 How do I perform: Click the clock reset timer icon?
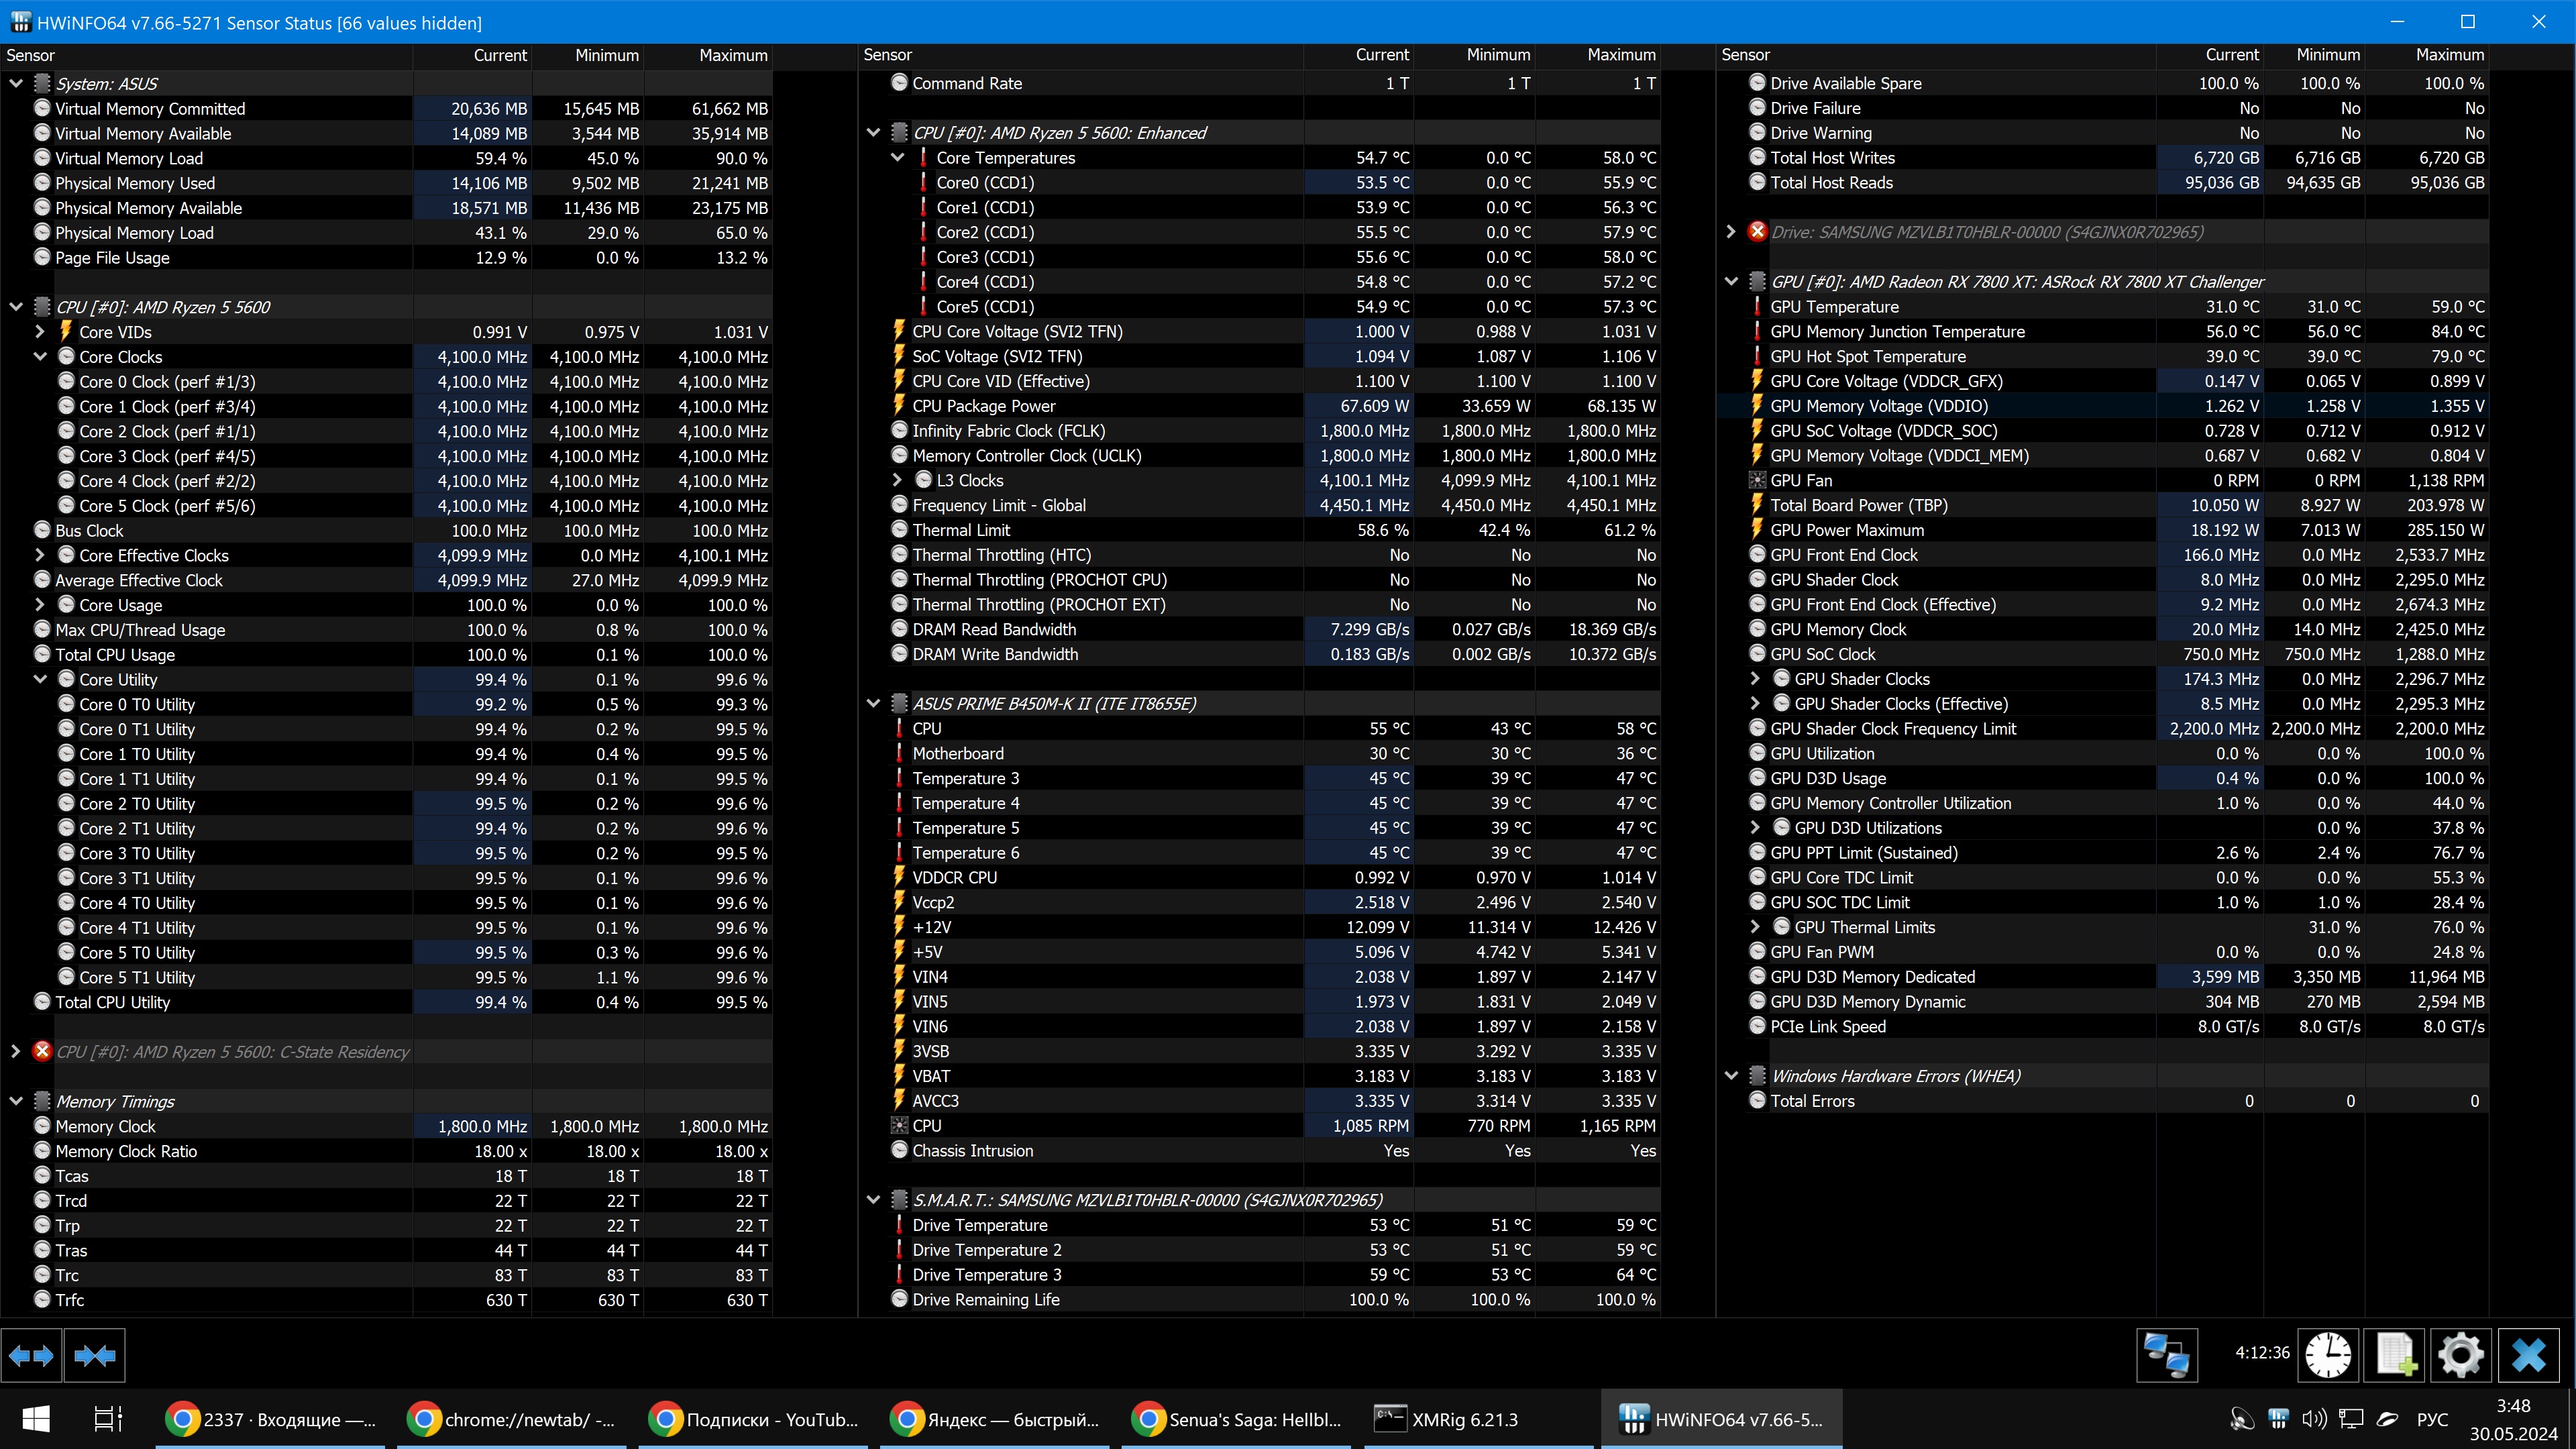(2328, 1356)
